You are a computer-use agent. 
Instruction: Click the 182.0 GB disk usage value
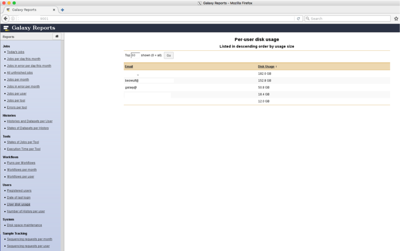point(265,73)
